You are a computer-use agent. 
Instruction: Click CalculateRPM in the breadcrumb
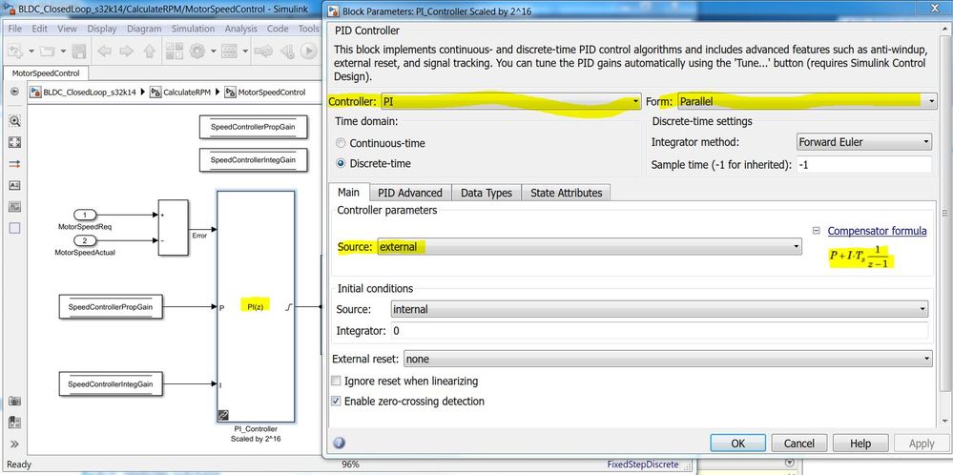pyautogui.click(x=186, y=93)
